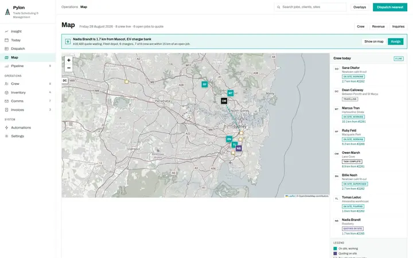Open Billie Nash's crew entry

pos(368,182)
